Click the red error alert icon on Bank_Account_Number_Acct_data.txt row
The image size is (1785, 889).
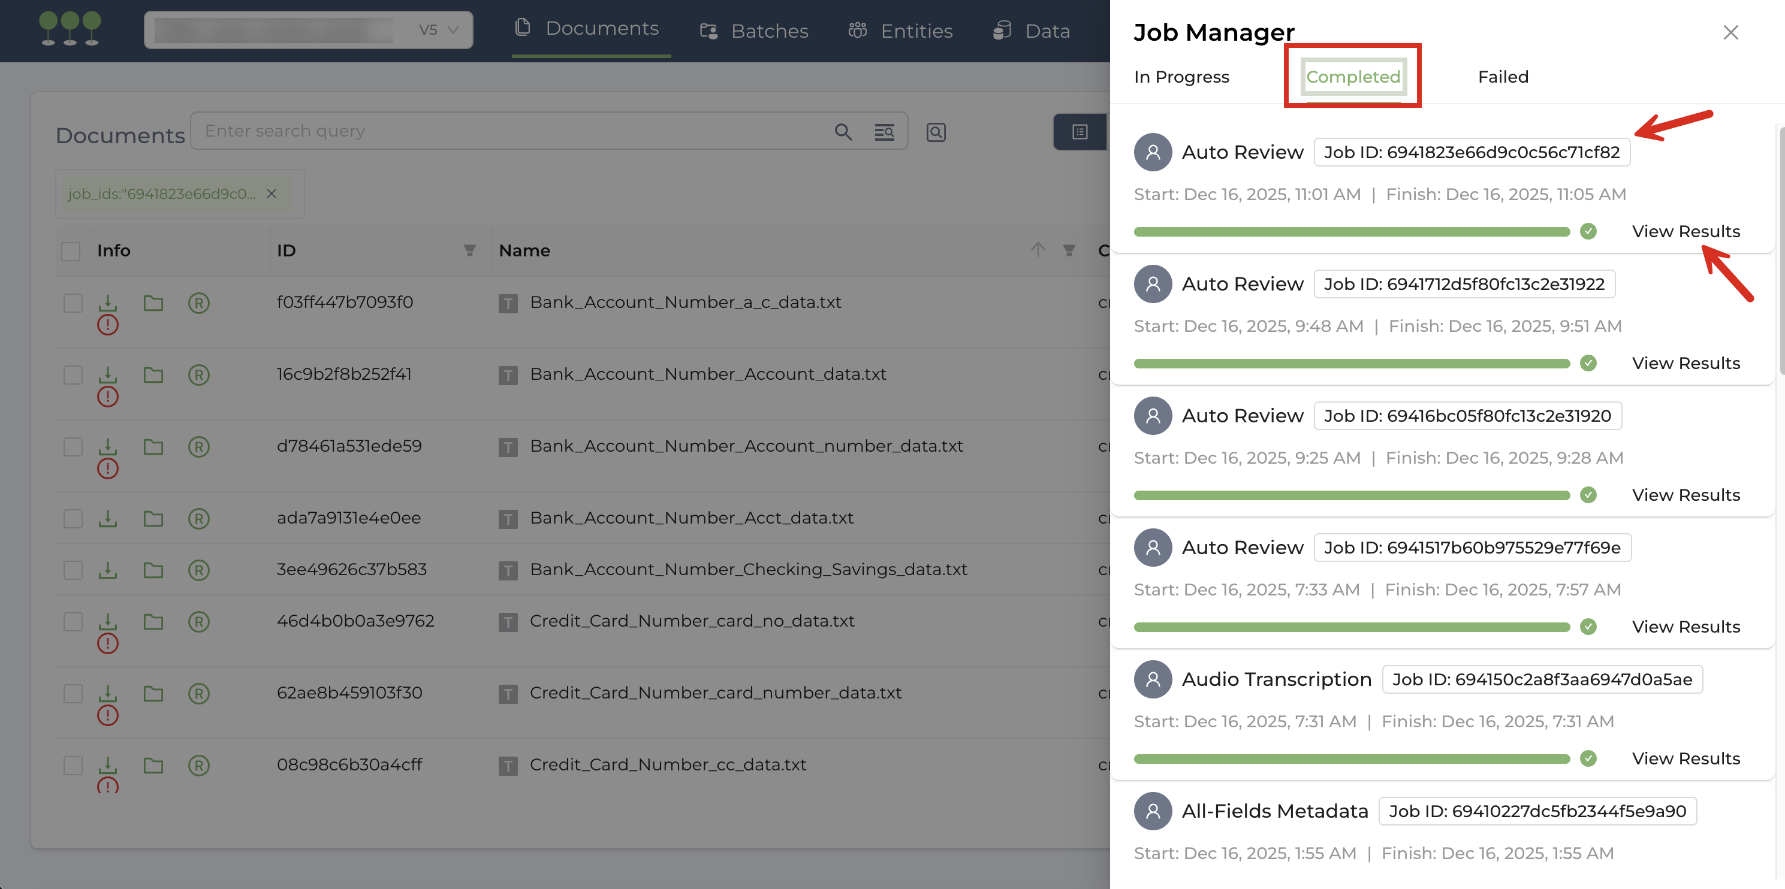click(108, 539)
